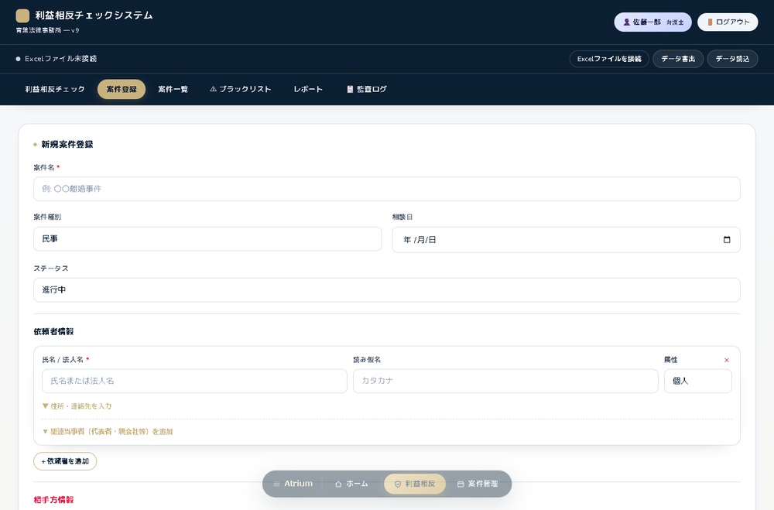Switch to 案件一覧 tab
Viewport: 774px width, 510px height.
click(x=173, y=89)
